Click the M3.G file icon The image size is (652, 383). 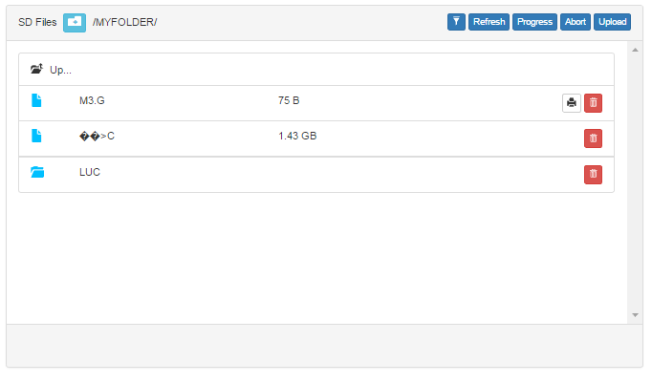36,100
